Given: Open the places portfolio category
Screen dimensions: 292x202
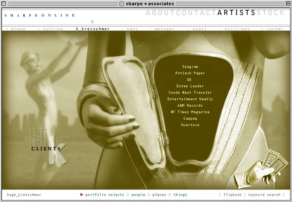Looking at the screenshot, I should tap(159, 195).
